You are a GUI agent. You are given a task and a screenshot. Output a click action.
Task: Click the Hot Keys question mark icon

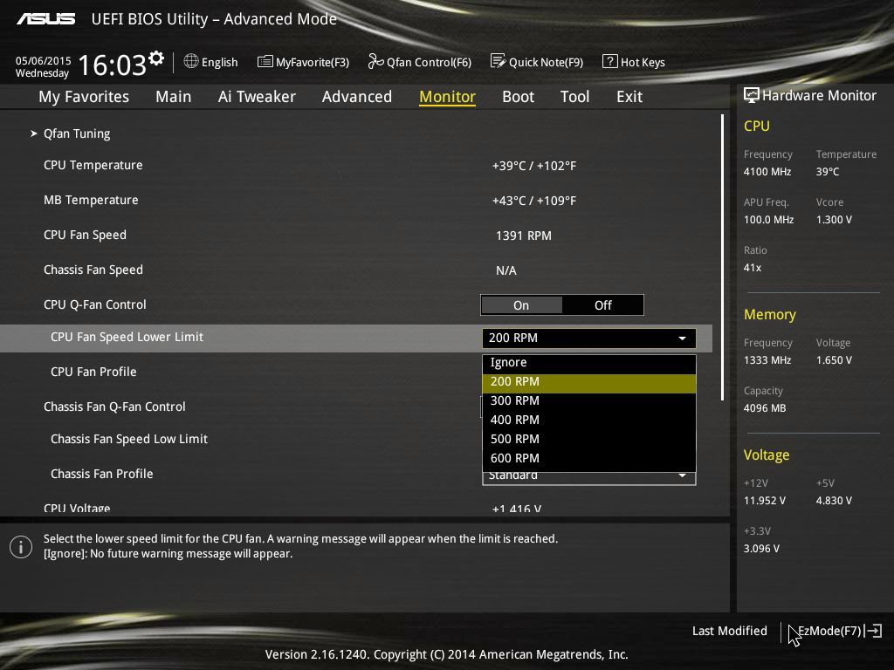click(609, 61)
